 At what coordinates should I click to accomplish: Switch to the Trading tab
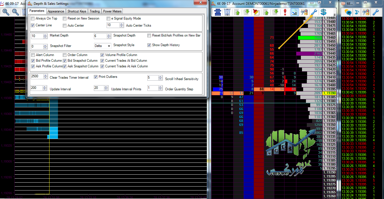[x=95, y=11]
